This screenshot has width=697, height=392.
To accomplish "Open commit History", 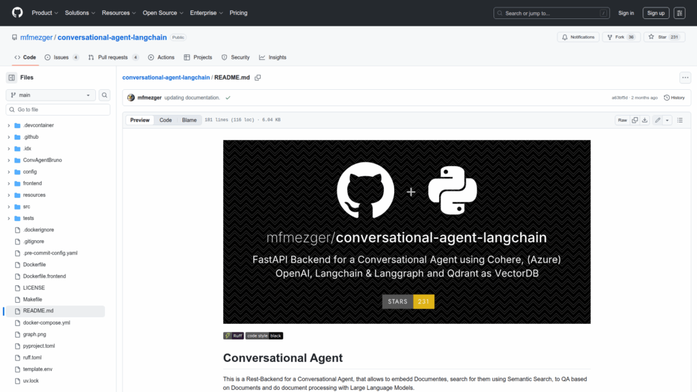I will click(x=675, y=98).
